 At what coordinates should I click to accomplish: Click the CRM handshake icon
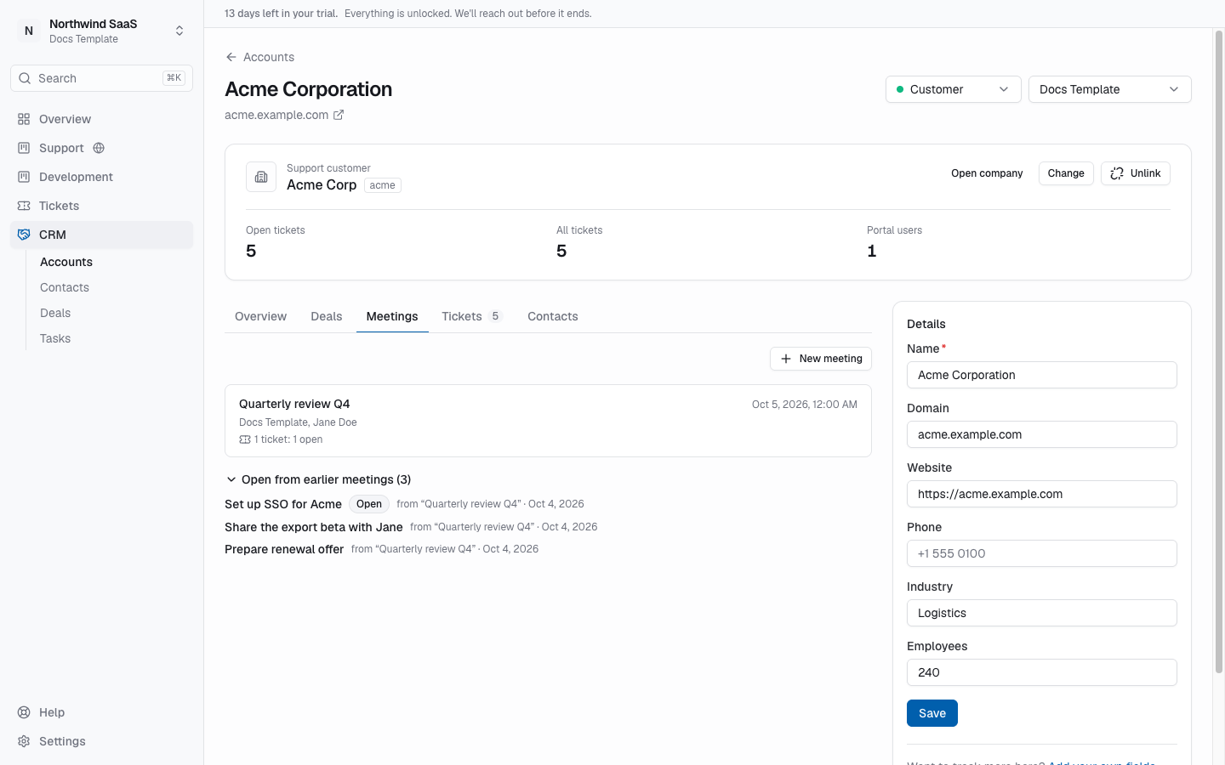click(24, 235)
